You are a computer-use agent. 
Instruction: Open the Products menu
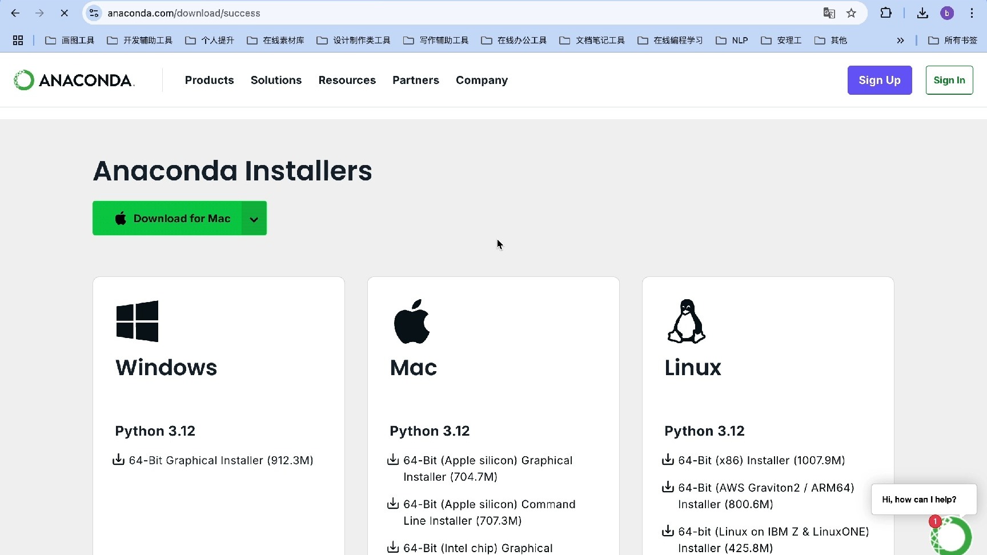[x=209, y=81]
